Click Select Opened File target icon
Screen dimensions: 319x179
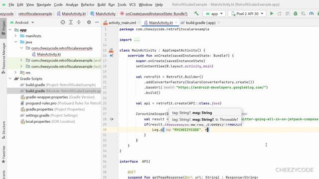pos(63,22)
